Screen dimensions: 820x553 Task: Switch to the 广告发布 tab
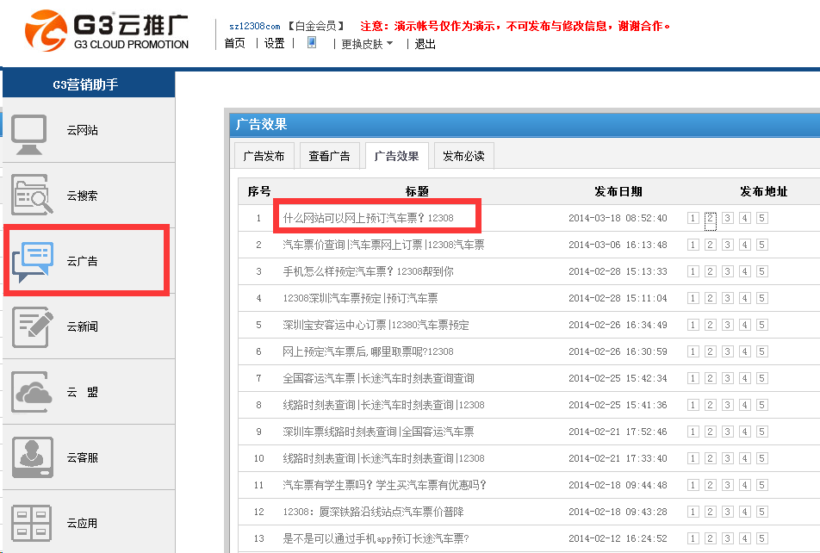click(264, 156)
